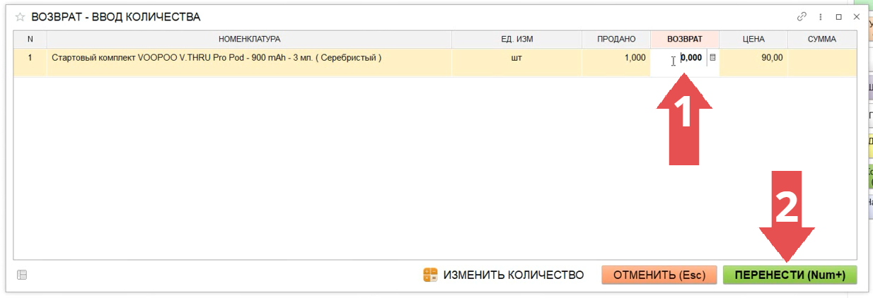This screenshot has height=298, width=873.
Task: Click the ИЗМЕНИТЬ КОЛИЧЕСТВО button label
Action: pyautogui.click(x=513, y=275)
